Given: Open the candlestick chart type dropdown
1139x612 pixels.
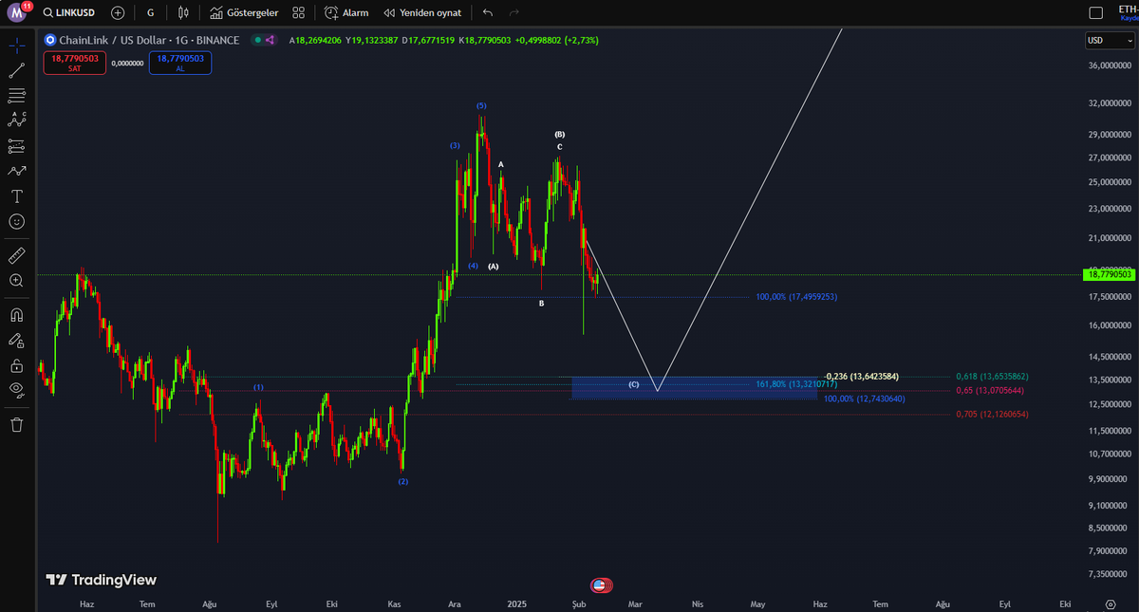Looking at the screenshot, I should [183, 13].
